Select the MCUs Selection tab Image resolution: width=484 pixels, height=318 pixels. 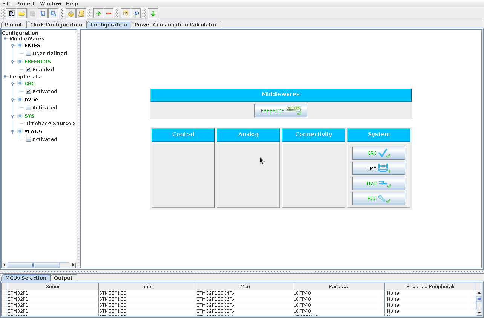pyautogui.click(x=26, y=278)
